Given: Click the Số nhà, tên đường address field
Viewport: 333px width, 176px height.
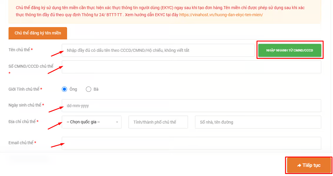Looking at the screenshot, I should point(258,122).
